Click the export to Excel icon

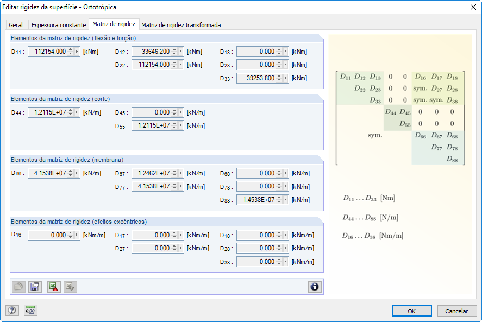53,287
